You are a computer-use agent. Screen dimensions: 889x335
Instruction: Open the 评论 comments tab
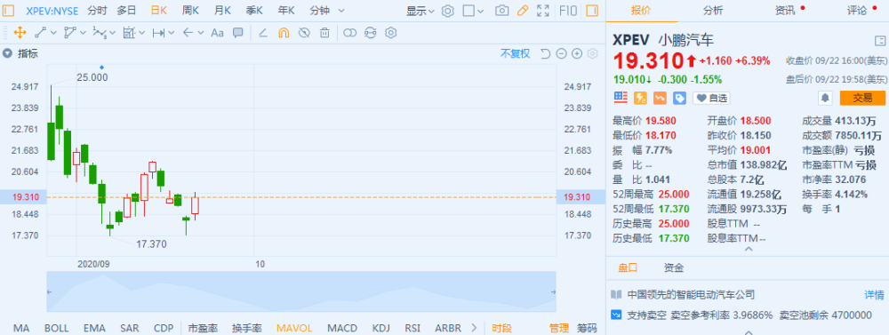[857, 10]
